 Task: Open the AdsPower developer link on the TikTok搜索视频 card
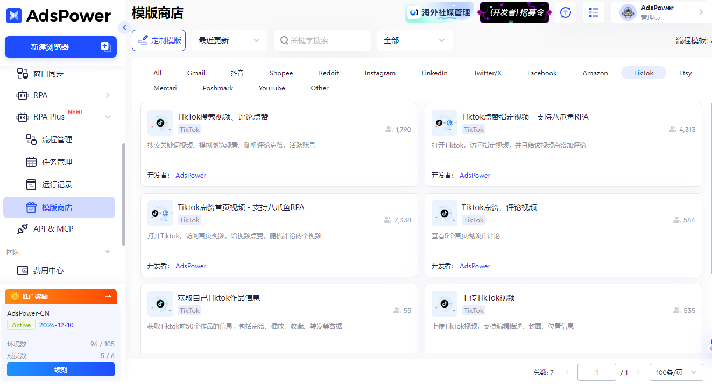click(x=191, y=175)
